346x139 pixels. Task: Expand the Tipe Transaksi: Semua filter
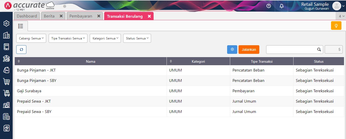point(68,38)
